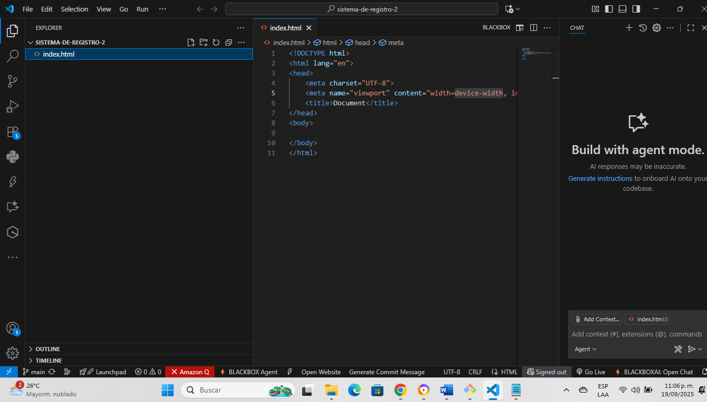Open the Selection menu
The image size is (707, 402).
(74, 9)
